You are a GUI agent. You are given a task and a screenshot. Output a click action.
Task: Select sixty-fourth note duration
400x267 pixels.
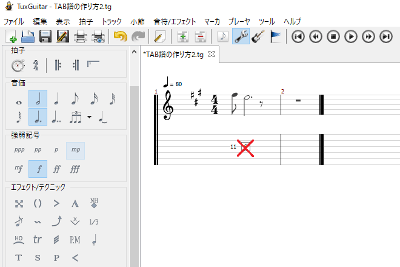19,117
